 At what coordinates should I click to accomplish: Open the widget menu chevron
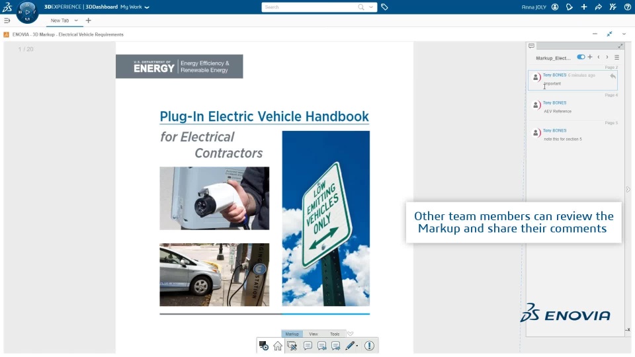pyautogui.click(x=624, y=34)
